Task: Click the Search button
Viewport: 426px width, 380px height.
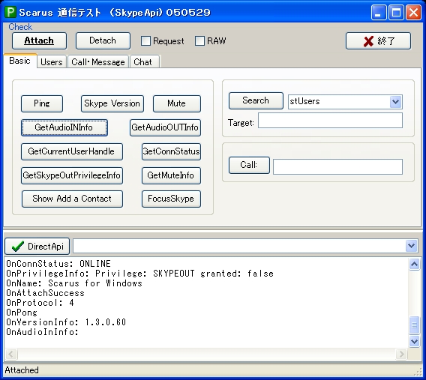Action: click(x=256, y=100)
